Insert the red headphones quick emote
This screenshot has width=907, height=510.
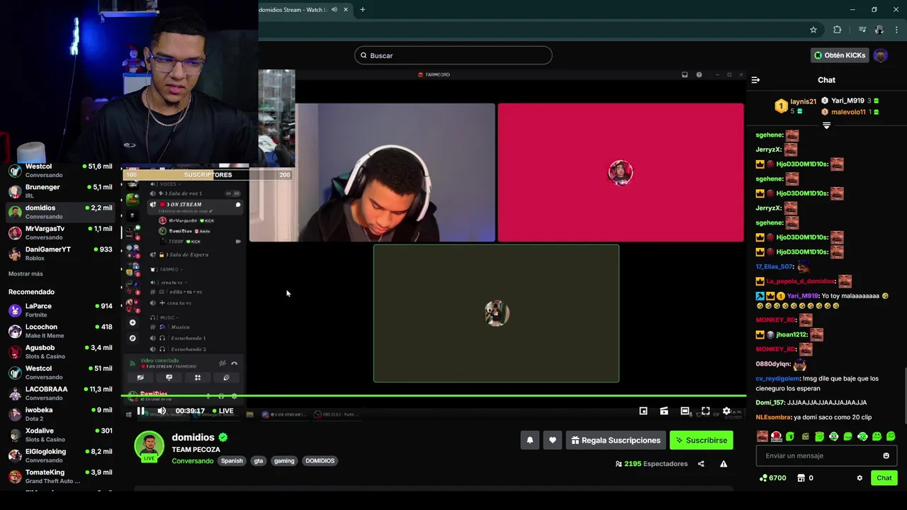pyautogui.click(x=777, y=436)
